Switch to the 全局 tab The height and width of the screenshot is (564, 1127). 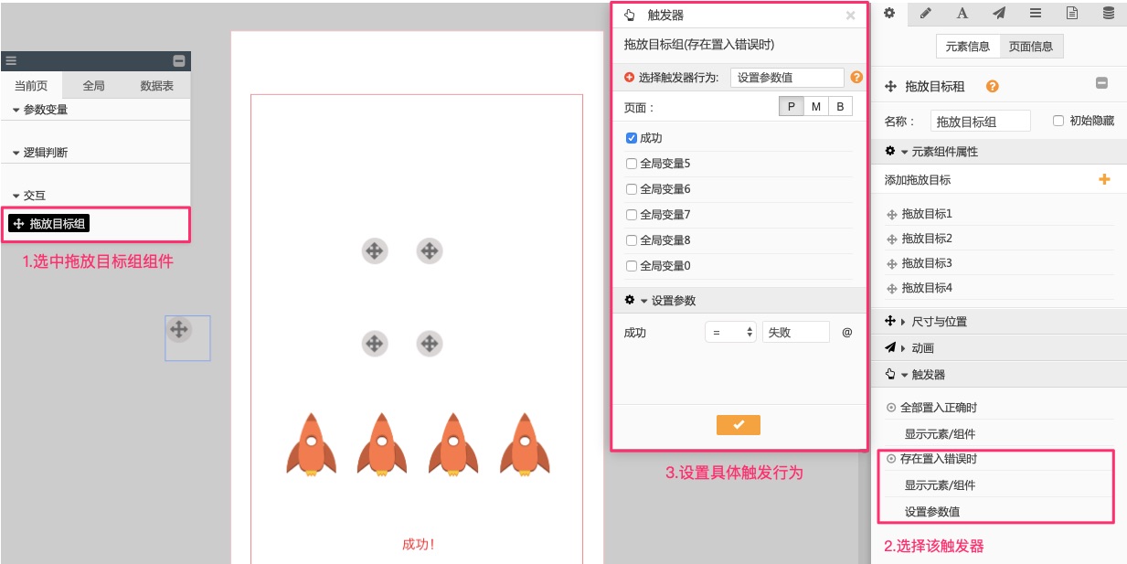pyautogui.click(x=93, y=86)
